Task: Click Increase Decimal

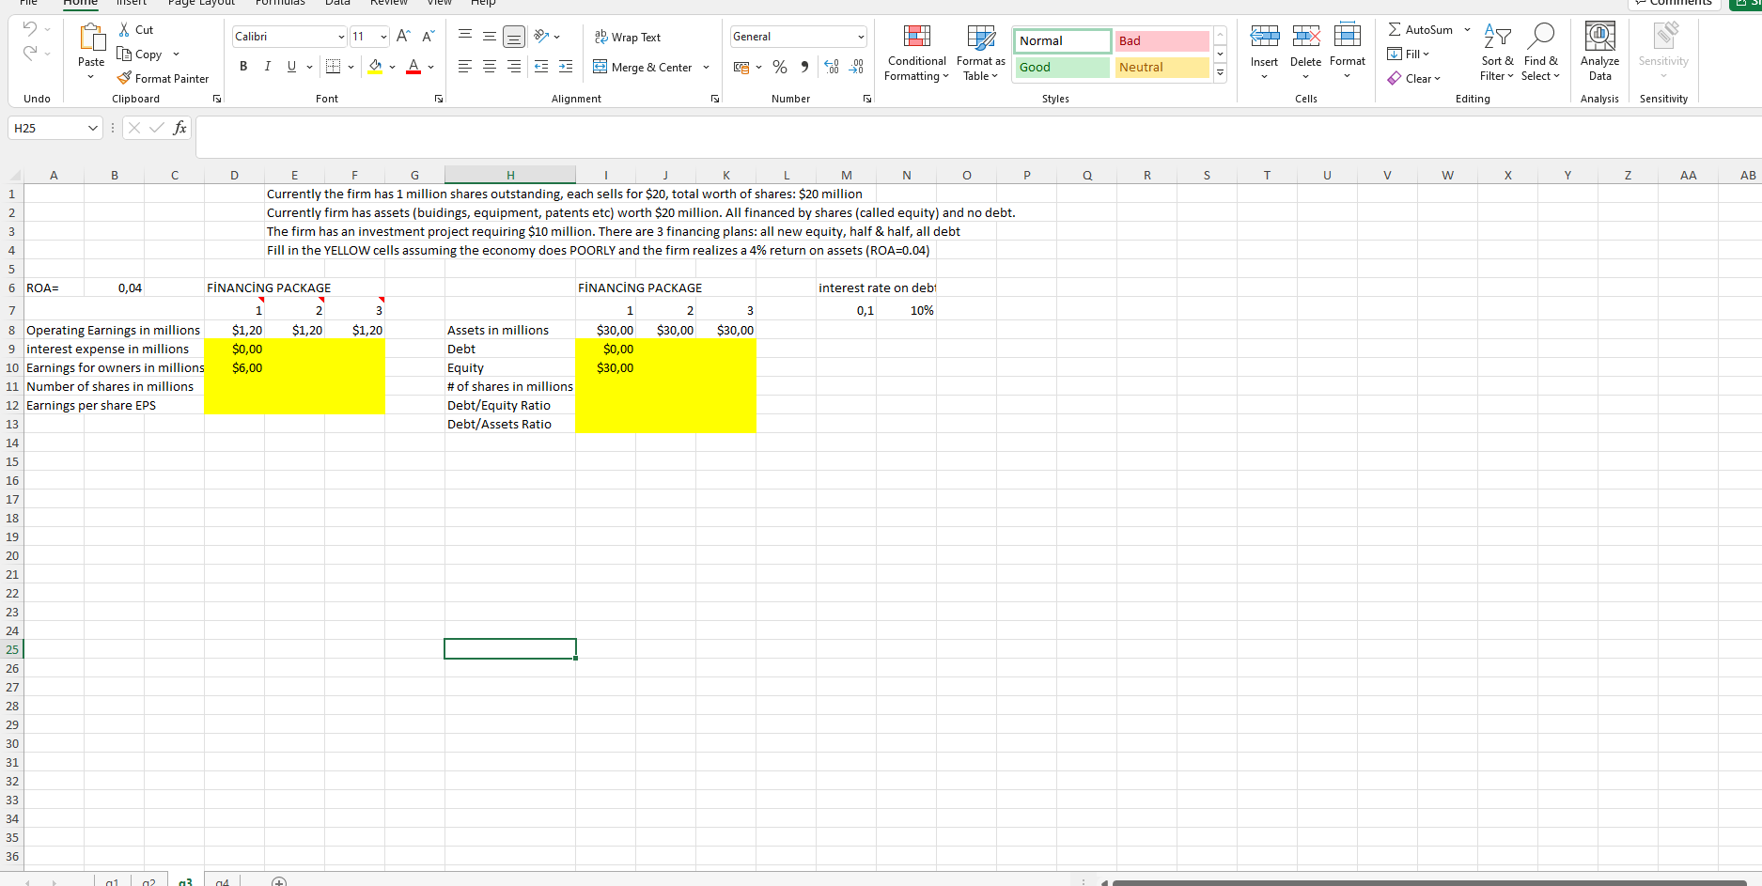Action: pyautogui.click(x=831, y=67)
